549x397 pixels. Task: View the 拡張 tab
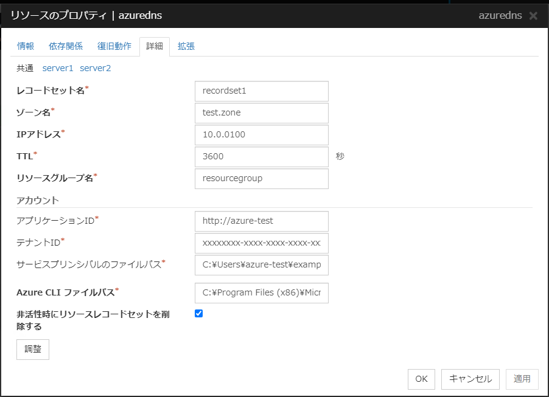click(186, 46)
